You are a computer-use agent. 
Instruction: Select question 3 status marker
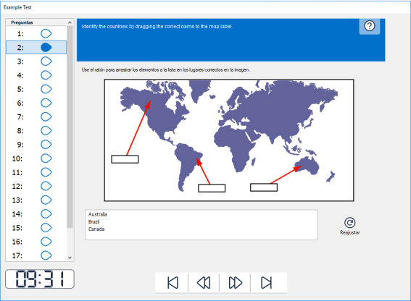(x=46, y=62)
